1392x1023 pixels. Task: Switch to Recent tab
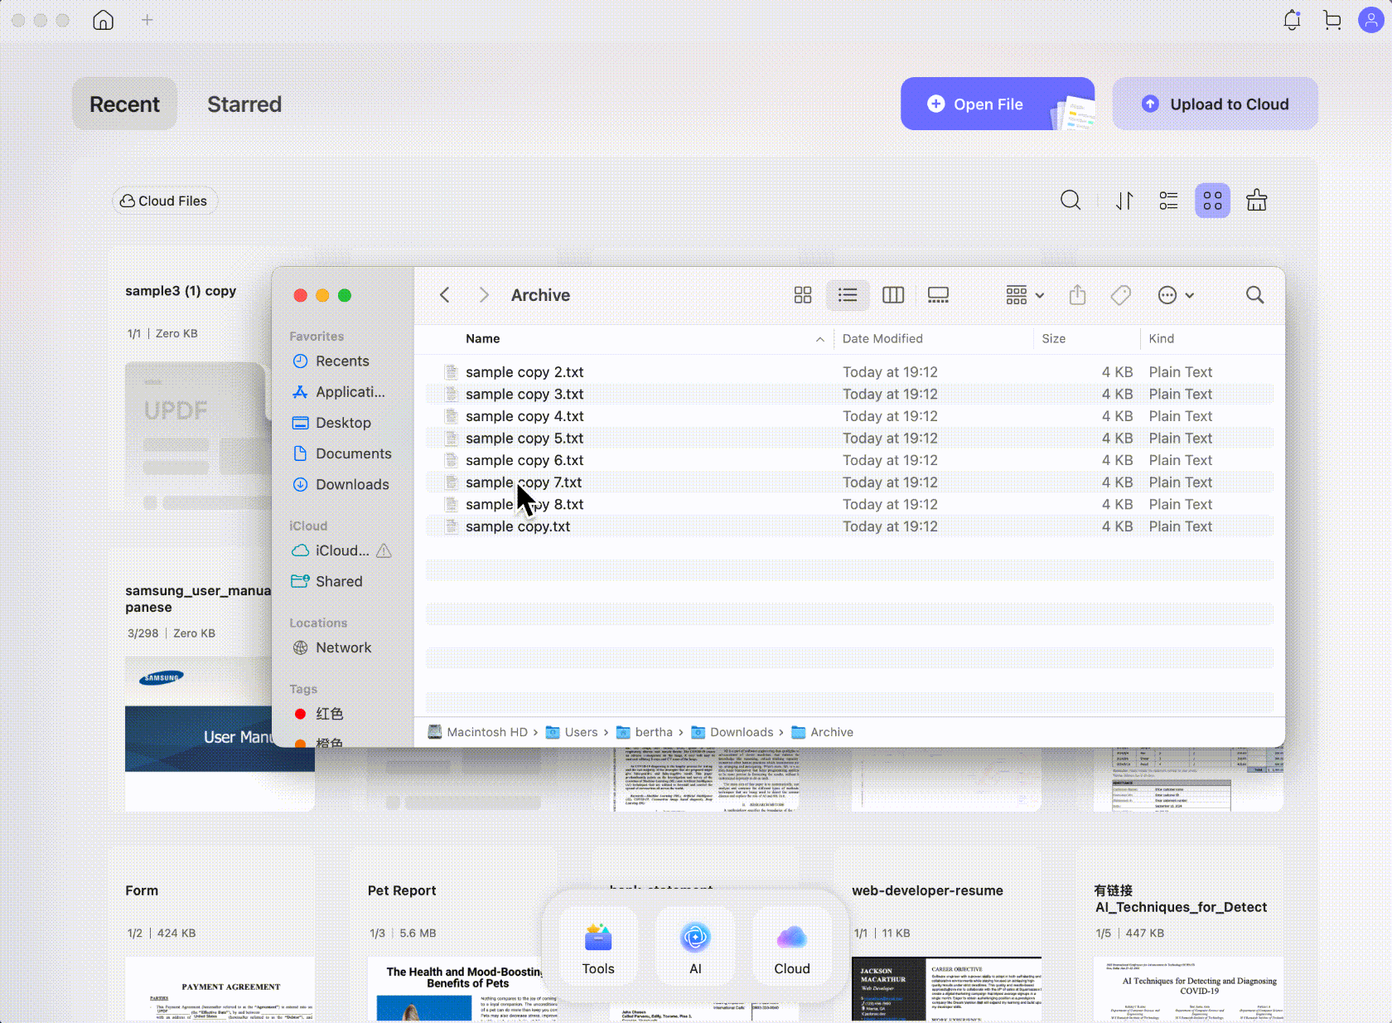124,104
